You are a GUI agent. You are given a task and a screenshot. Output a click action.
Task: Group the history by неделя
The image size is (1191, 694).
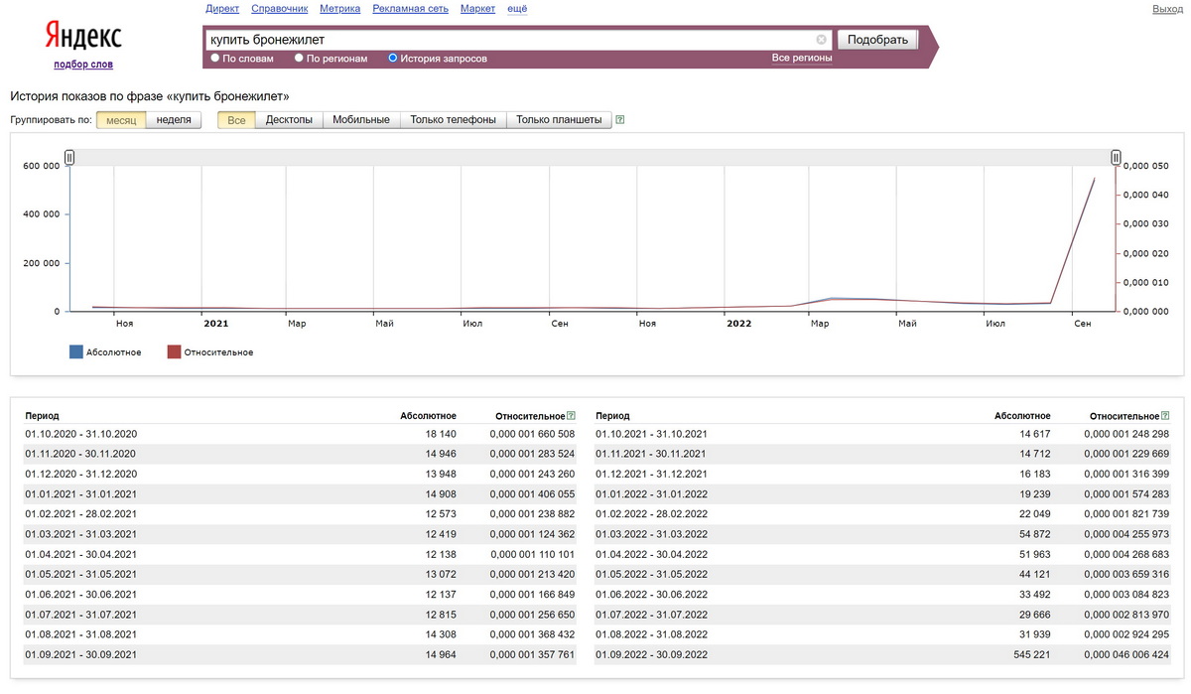tap(174, 120)
